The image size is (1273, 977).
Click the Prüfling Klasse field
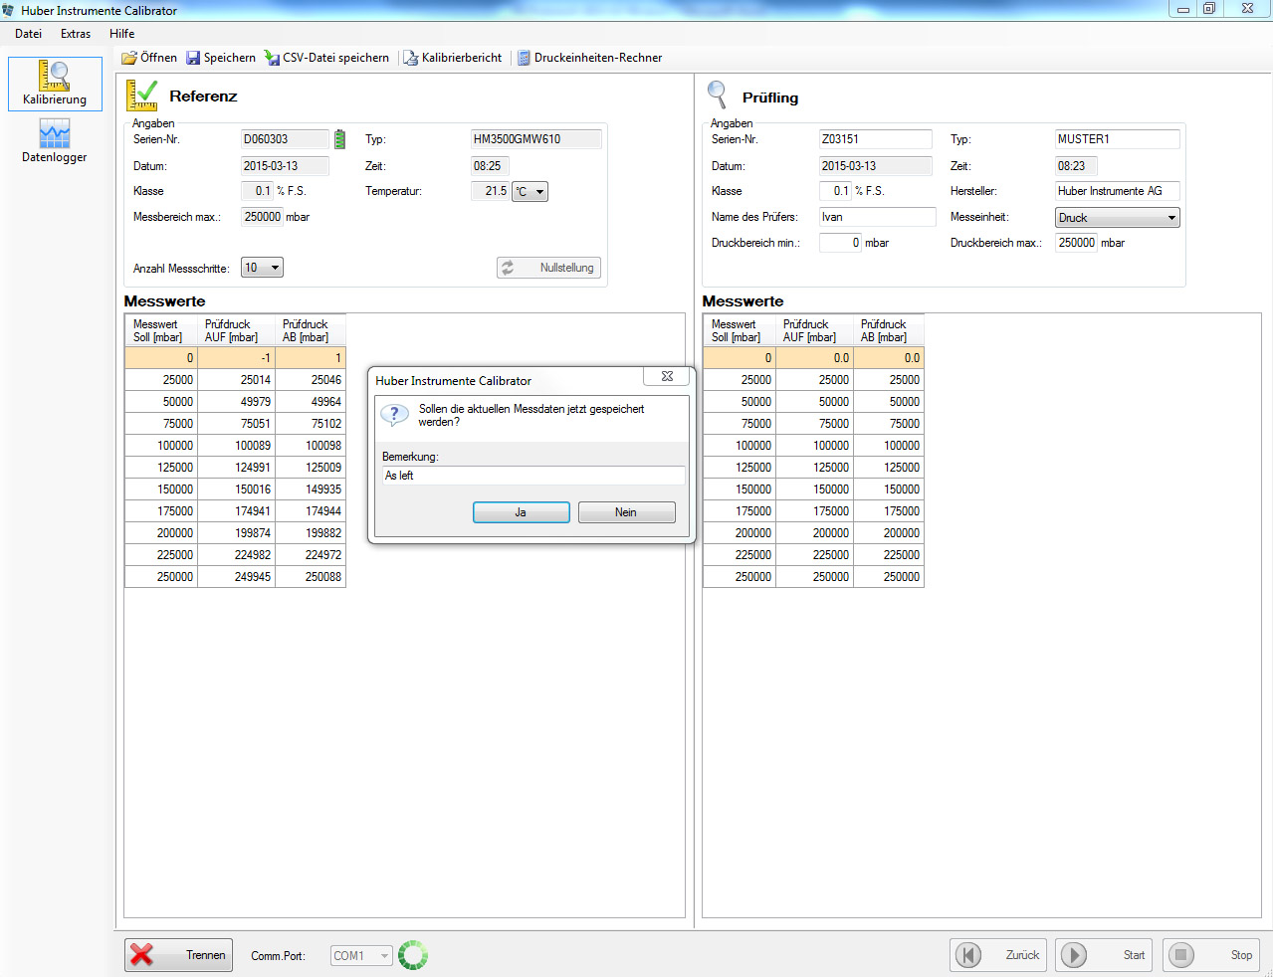point(835,191)
